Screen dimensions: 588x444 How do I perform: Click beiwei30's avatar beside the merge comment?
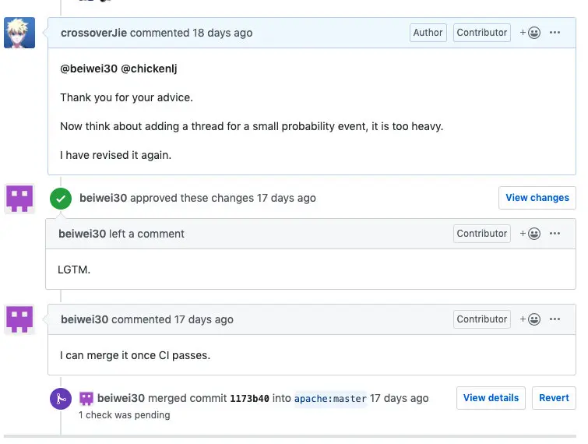19,319
